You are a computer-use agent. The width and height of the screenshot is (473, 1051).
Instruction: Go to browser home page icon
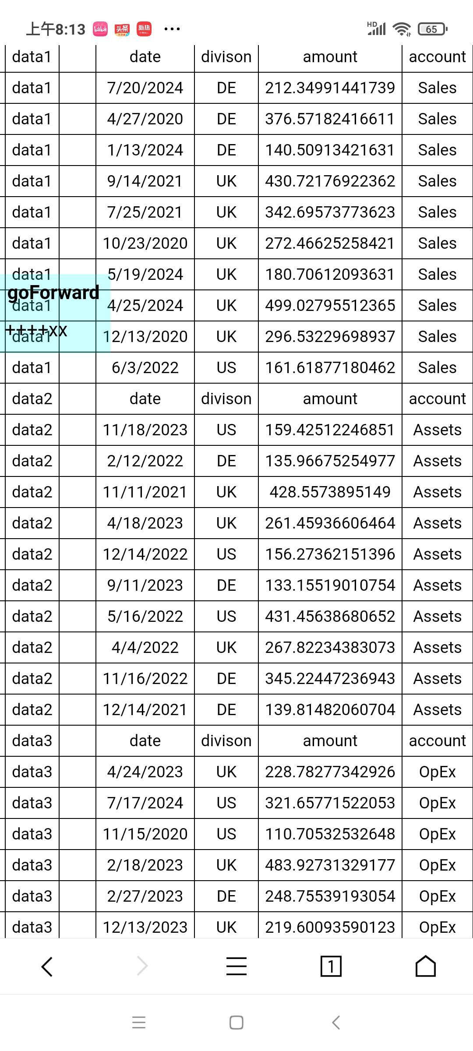(x=426, y=966)
